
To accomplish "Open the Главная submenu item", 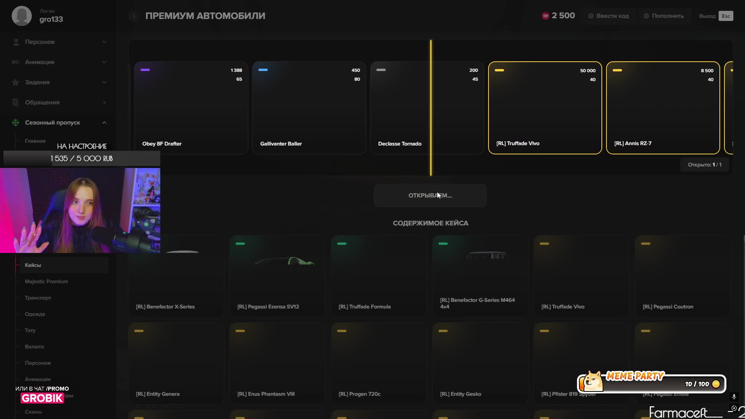I will point(35,141).
